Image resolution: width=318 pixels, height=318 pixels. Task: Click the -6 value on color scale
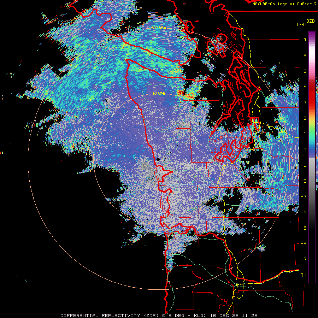[x=304, y=244]
